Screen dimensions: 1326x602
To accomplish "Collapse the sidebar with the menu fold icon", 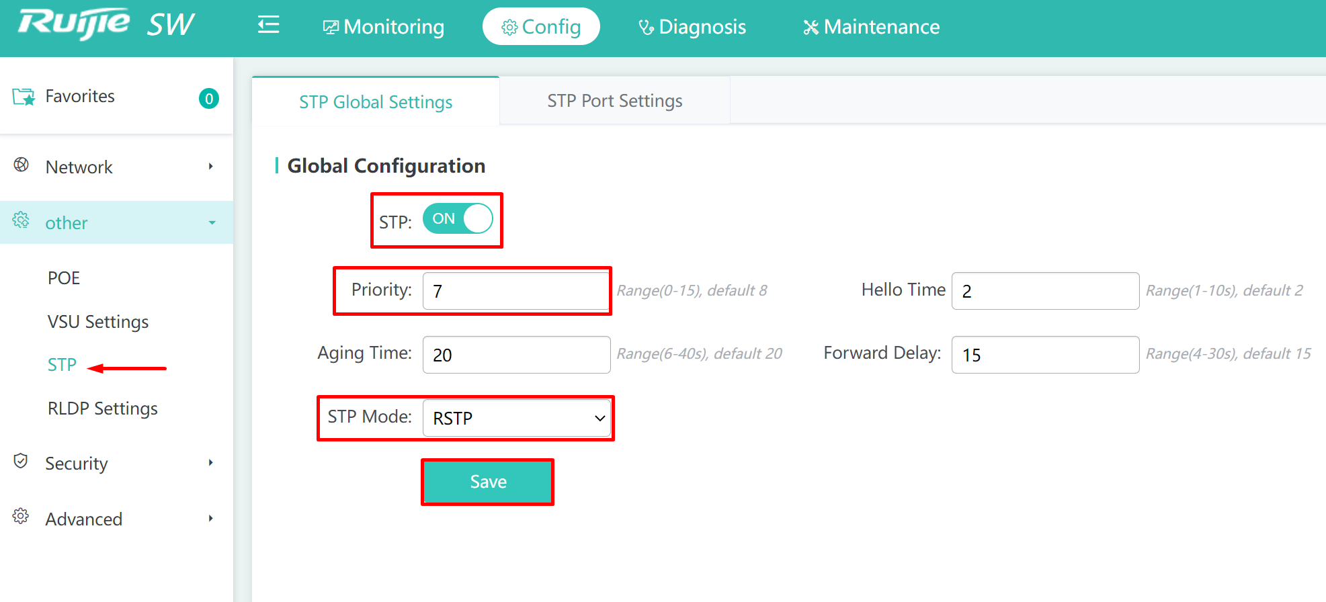I will 268,26.
